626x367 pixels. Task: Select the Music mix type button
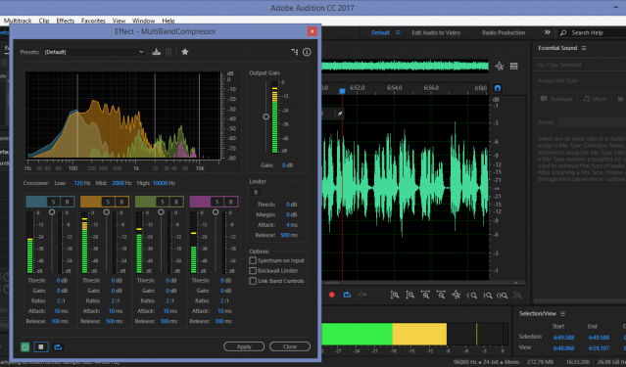(x=595, y=99)
